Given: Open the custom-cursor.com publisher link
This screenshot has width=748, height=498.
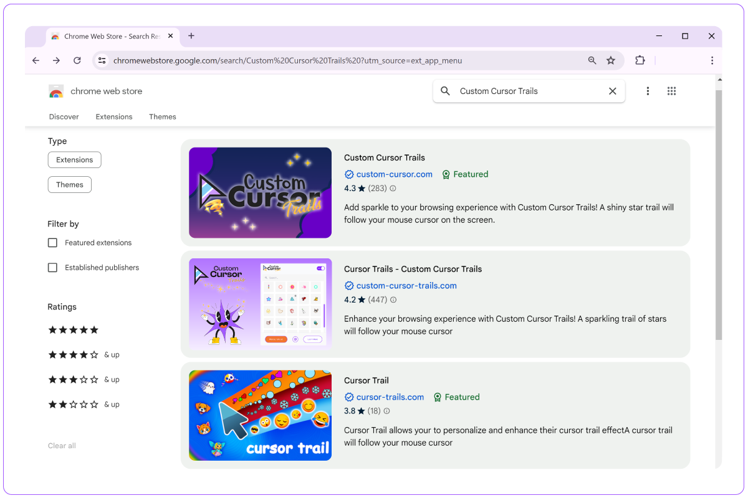Looking at the screenshot, I should point(395,174).
